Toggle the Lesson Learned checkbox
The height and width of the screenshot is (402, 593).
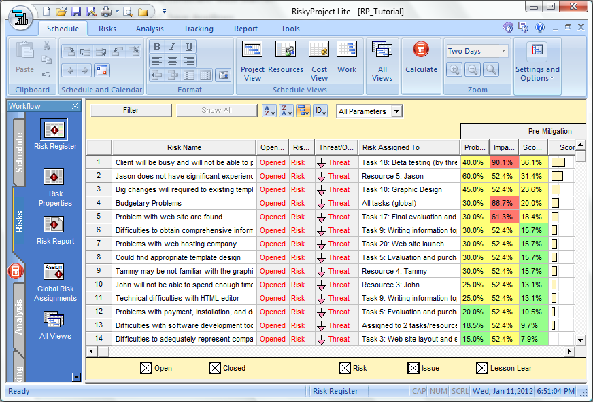(x=482, y=368)
